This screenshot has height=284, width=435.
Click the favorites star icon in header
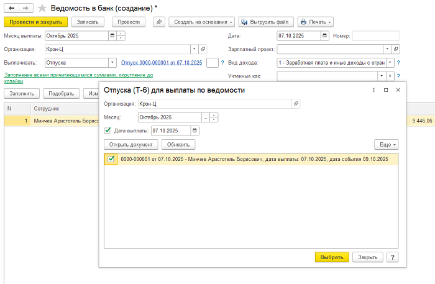(x=42, y=7)
